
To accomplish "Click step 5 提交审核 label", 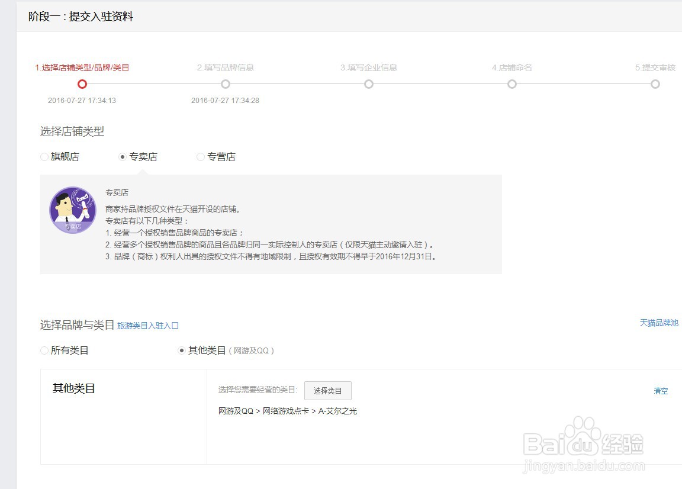I will point(655,67).
